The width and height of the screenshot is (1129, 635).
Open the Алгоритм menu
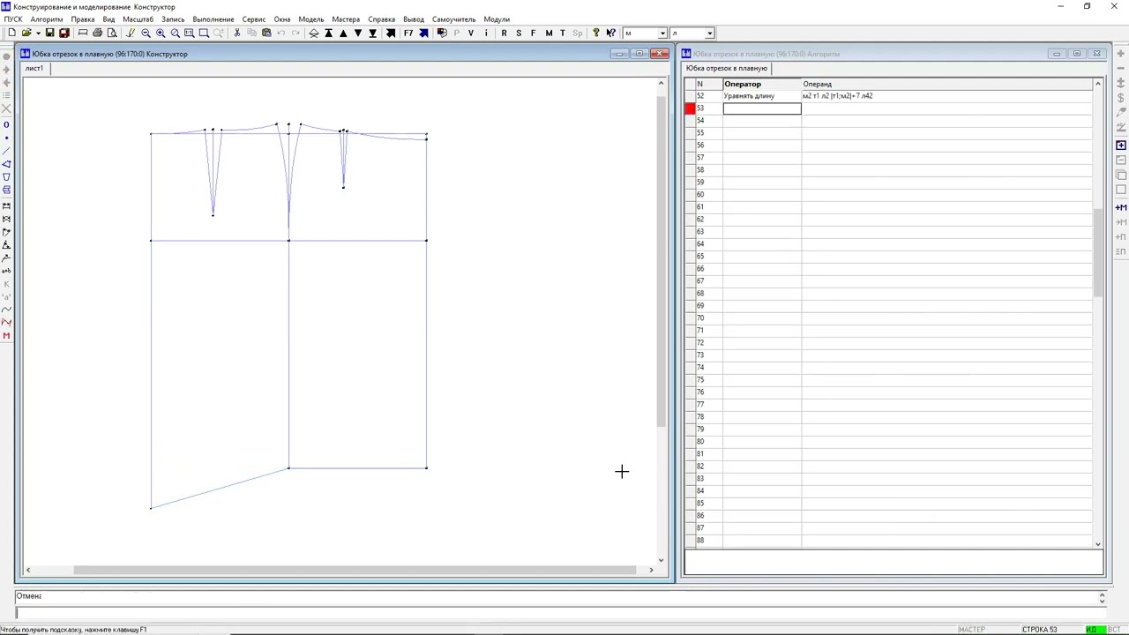point(47,19)
